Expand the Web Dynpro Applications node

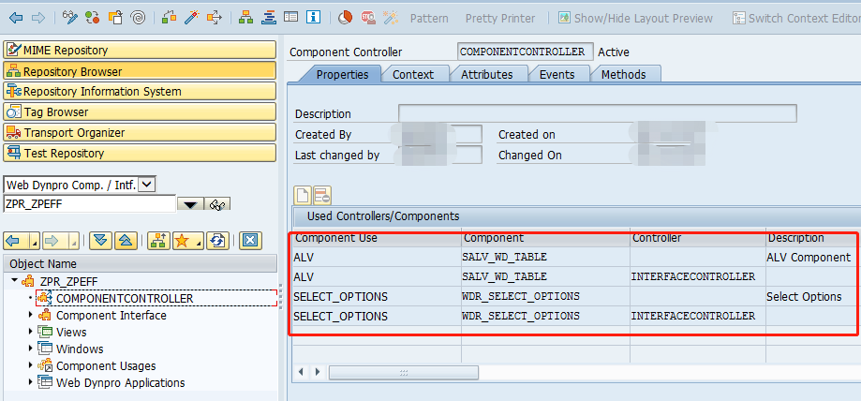31,383
